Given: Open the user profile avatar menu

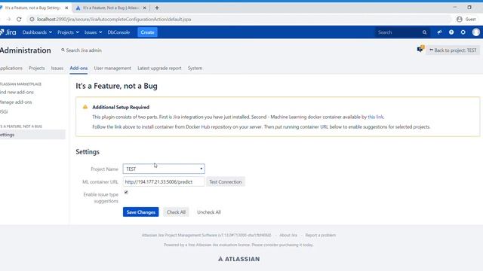Looking at the screenshot, I should point(476,32).
